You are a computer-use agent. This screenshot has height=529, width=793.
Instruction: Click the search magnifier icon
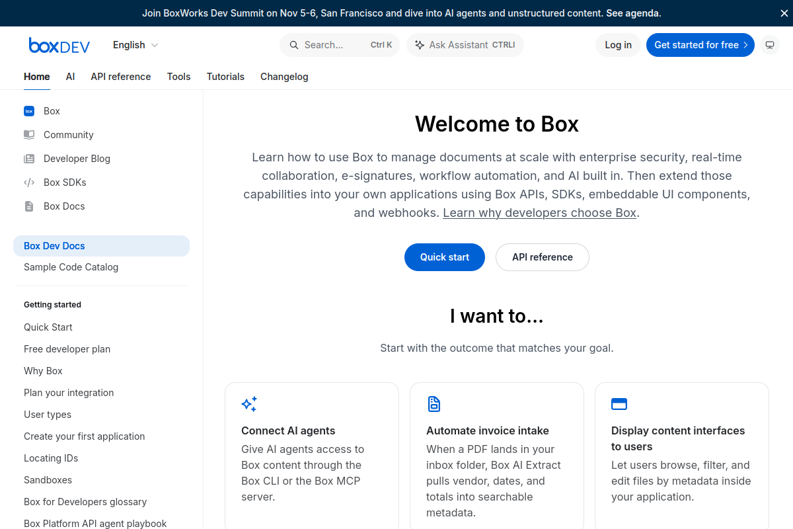(294, 45)
